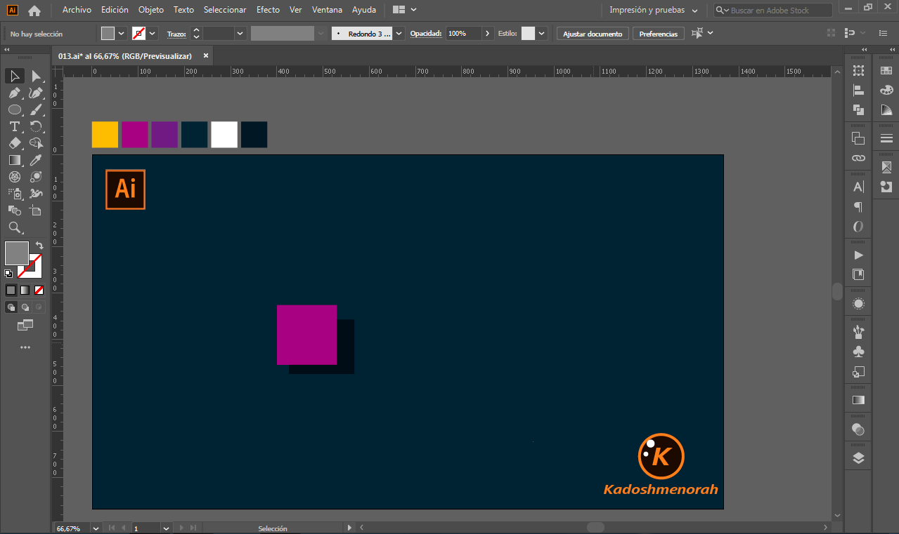Select the Type tool

point(15,126)
